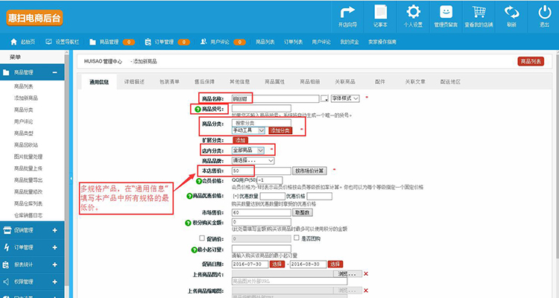Remove 上传商品图片 with red X
The width and height of the screenshot is (559, 298).
tap(366, 273)
